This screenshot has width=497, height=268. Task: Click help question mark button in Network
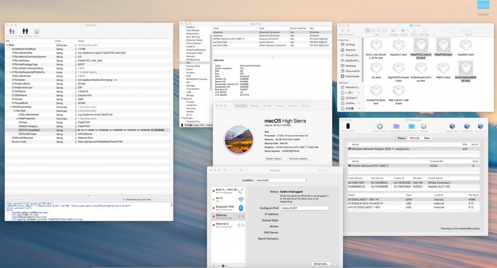tap(335, 264)
